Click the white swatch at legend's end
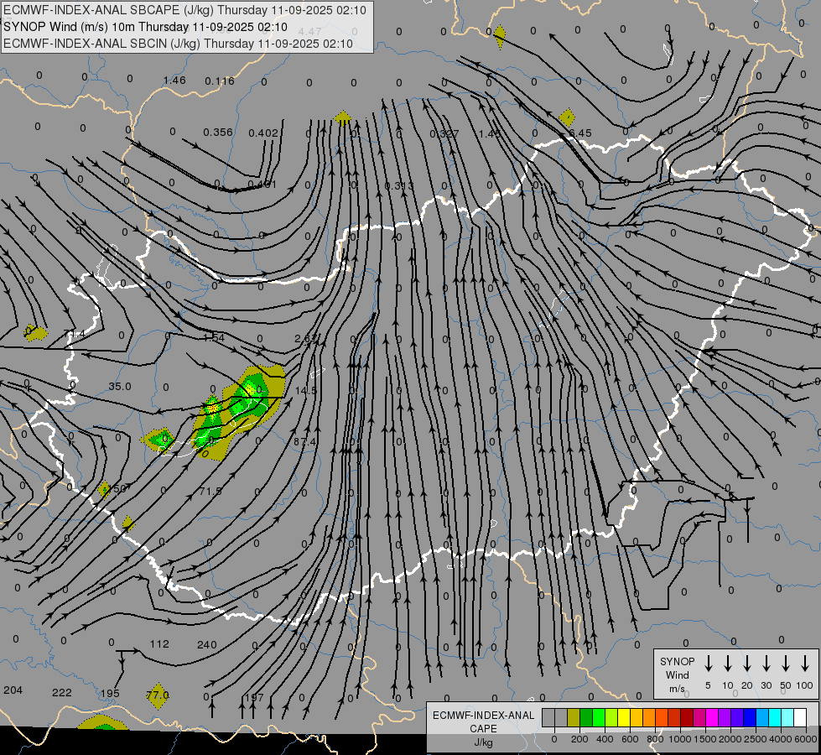This screenshot has height=755, width=821. (x=799, y=718)
